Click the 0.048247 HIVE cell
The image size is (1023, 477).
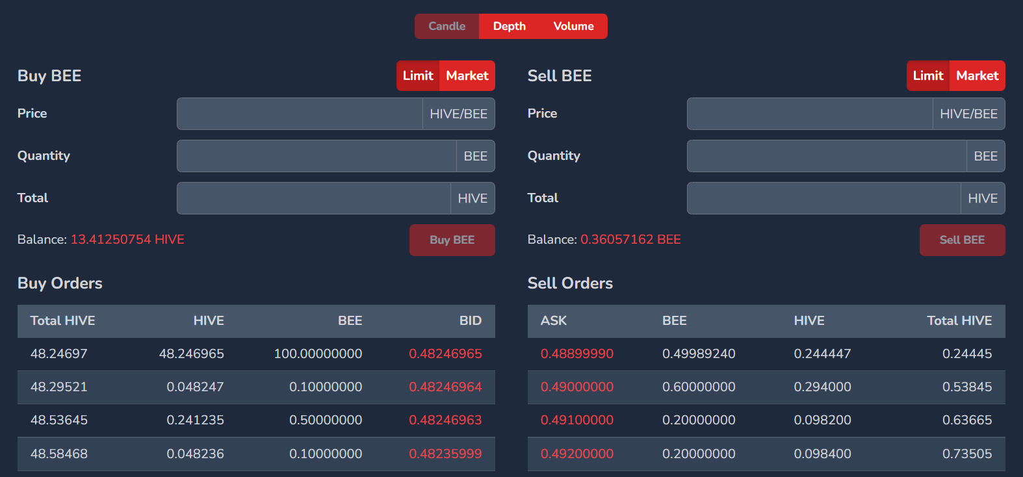(196, 387)
